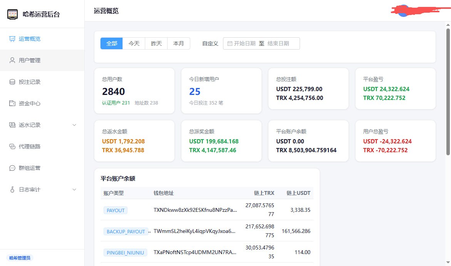Expand the 日志审计 submenu chevron
Screen dimensions: 451x266
coord(74,190)
